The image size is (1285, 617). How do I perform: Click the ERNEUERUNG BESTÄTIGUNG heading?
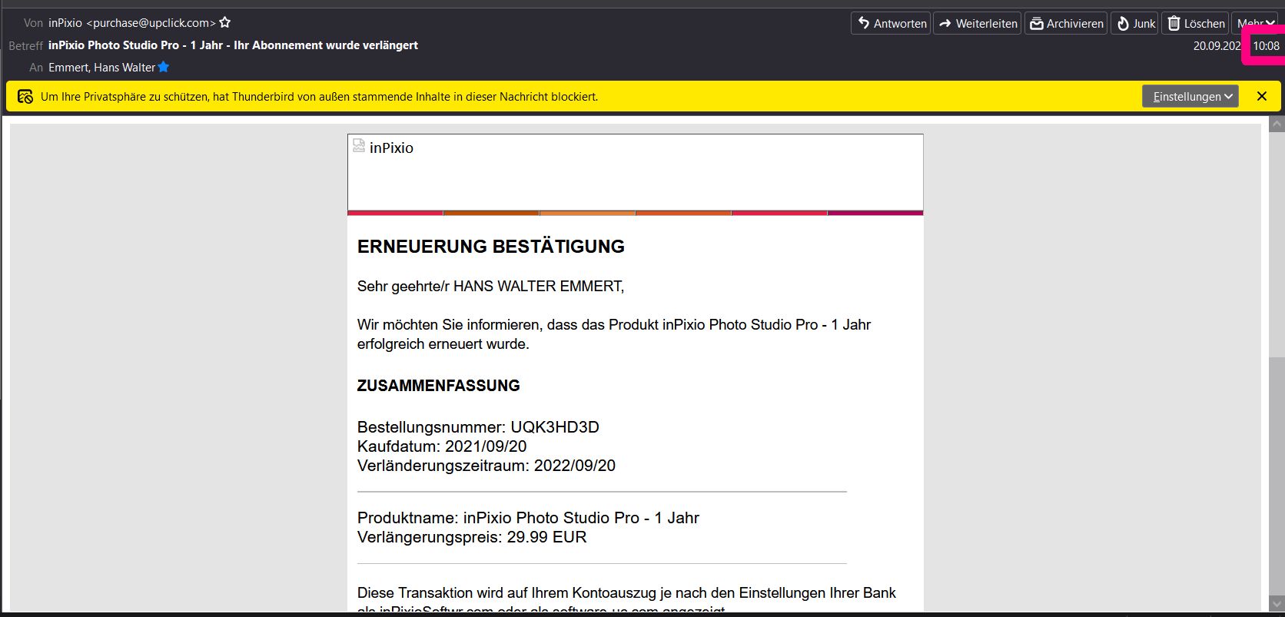[490, 247]
